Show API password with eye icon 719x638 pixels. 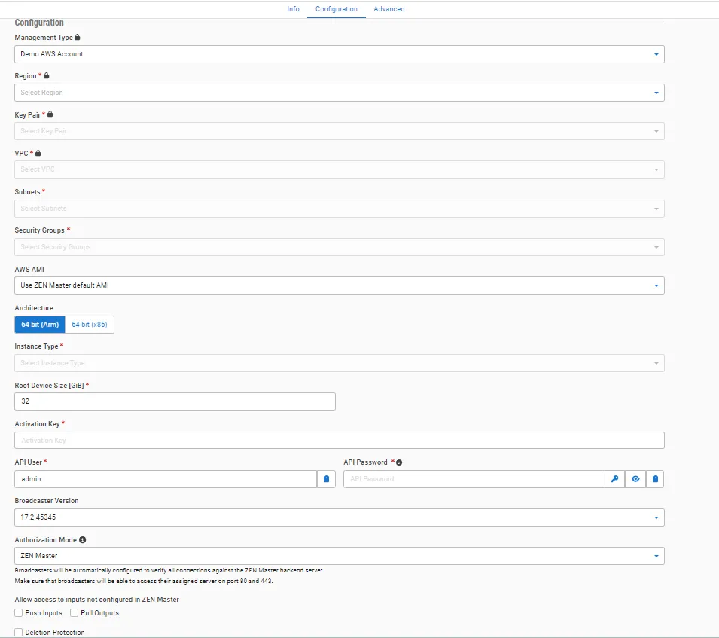(x=635, y=479)
